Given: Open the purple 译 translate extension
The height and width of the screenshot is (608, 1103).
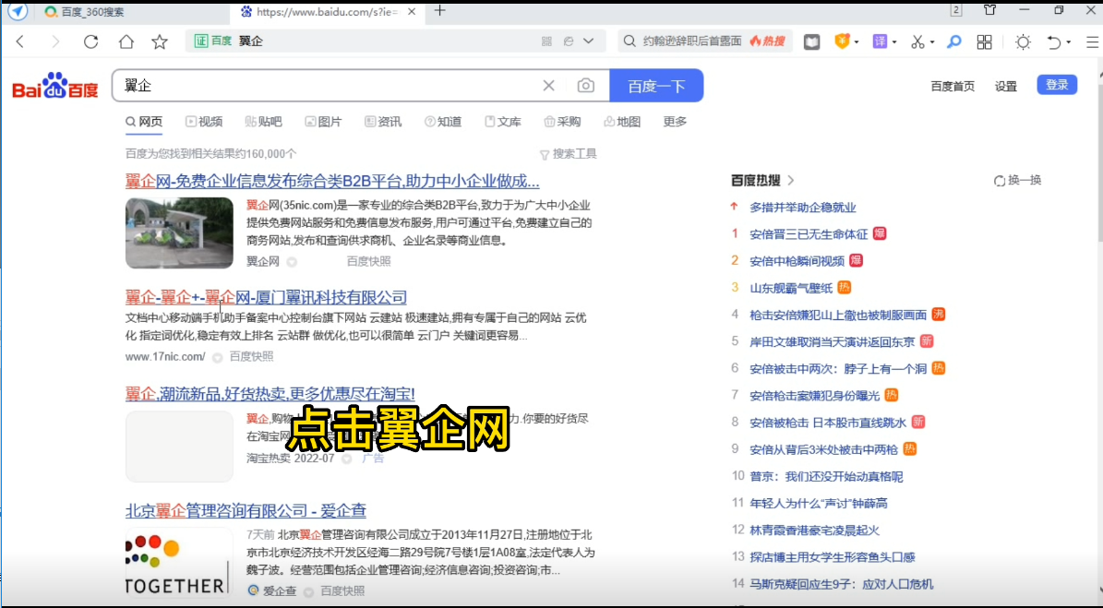Looking at the screenshot, I should (880, 42).
